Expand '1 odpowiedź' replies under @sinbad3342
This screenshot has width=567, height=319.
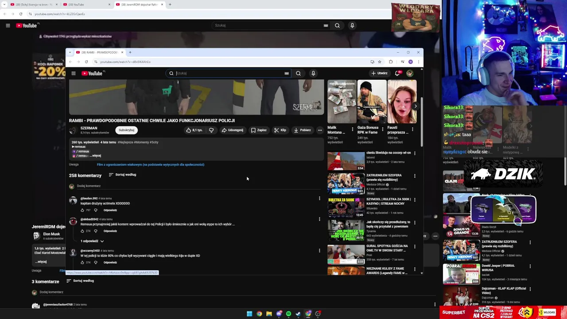tap(92, 241)
